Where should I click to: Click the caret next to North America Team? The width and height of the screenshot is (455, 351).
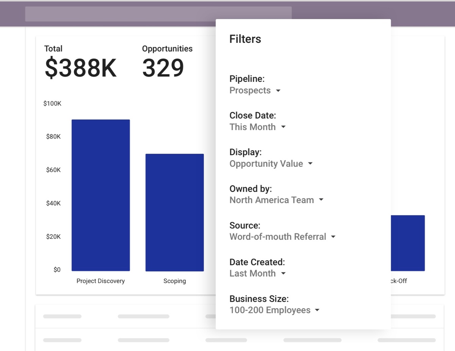pyautogui.click(x=321, y=200)
